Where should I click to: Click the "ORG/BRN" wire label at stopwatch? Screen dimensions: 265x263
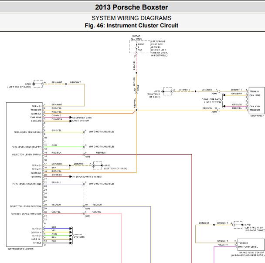click(237, 94)
